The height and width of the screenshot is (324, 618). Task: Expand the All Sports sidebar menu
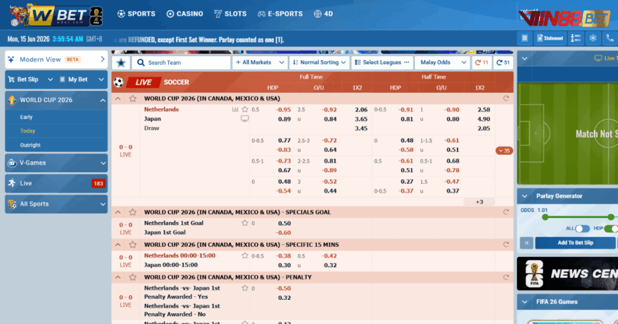coord(56,204)
